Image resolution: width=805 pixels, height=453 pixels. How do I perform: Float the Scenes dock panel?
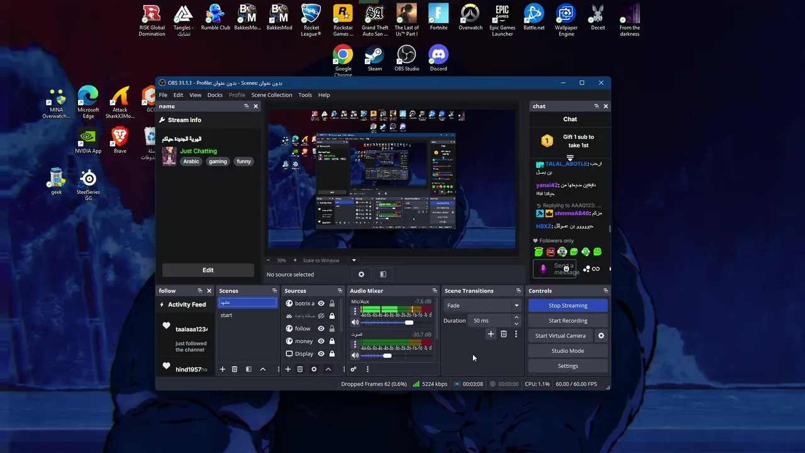274,291
